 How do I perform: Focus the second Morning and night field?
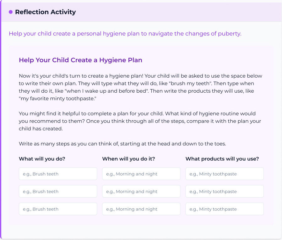pos(141,191)
